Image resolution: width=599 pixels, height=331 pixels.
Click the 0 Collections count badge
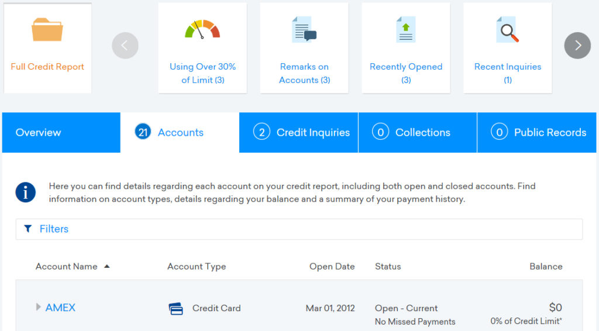[x=380, y=132]
